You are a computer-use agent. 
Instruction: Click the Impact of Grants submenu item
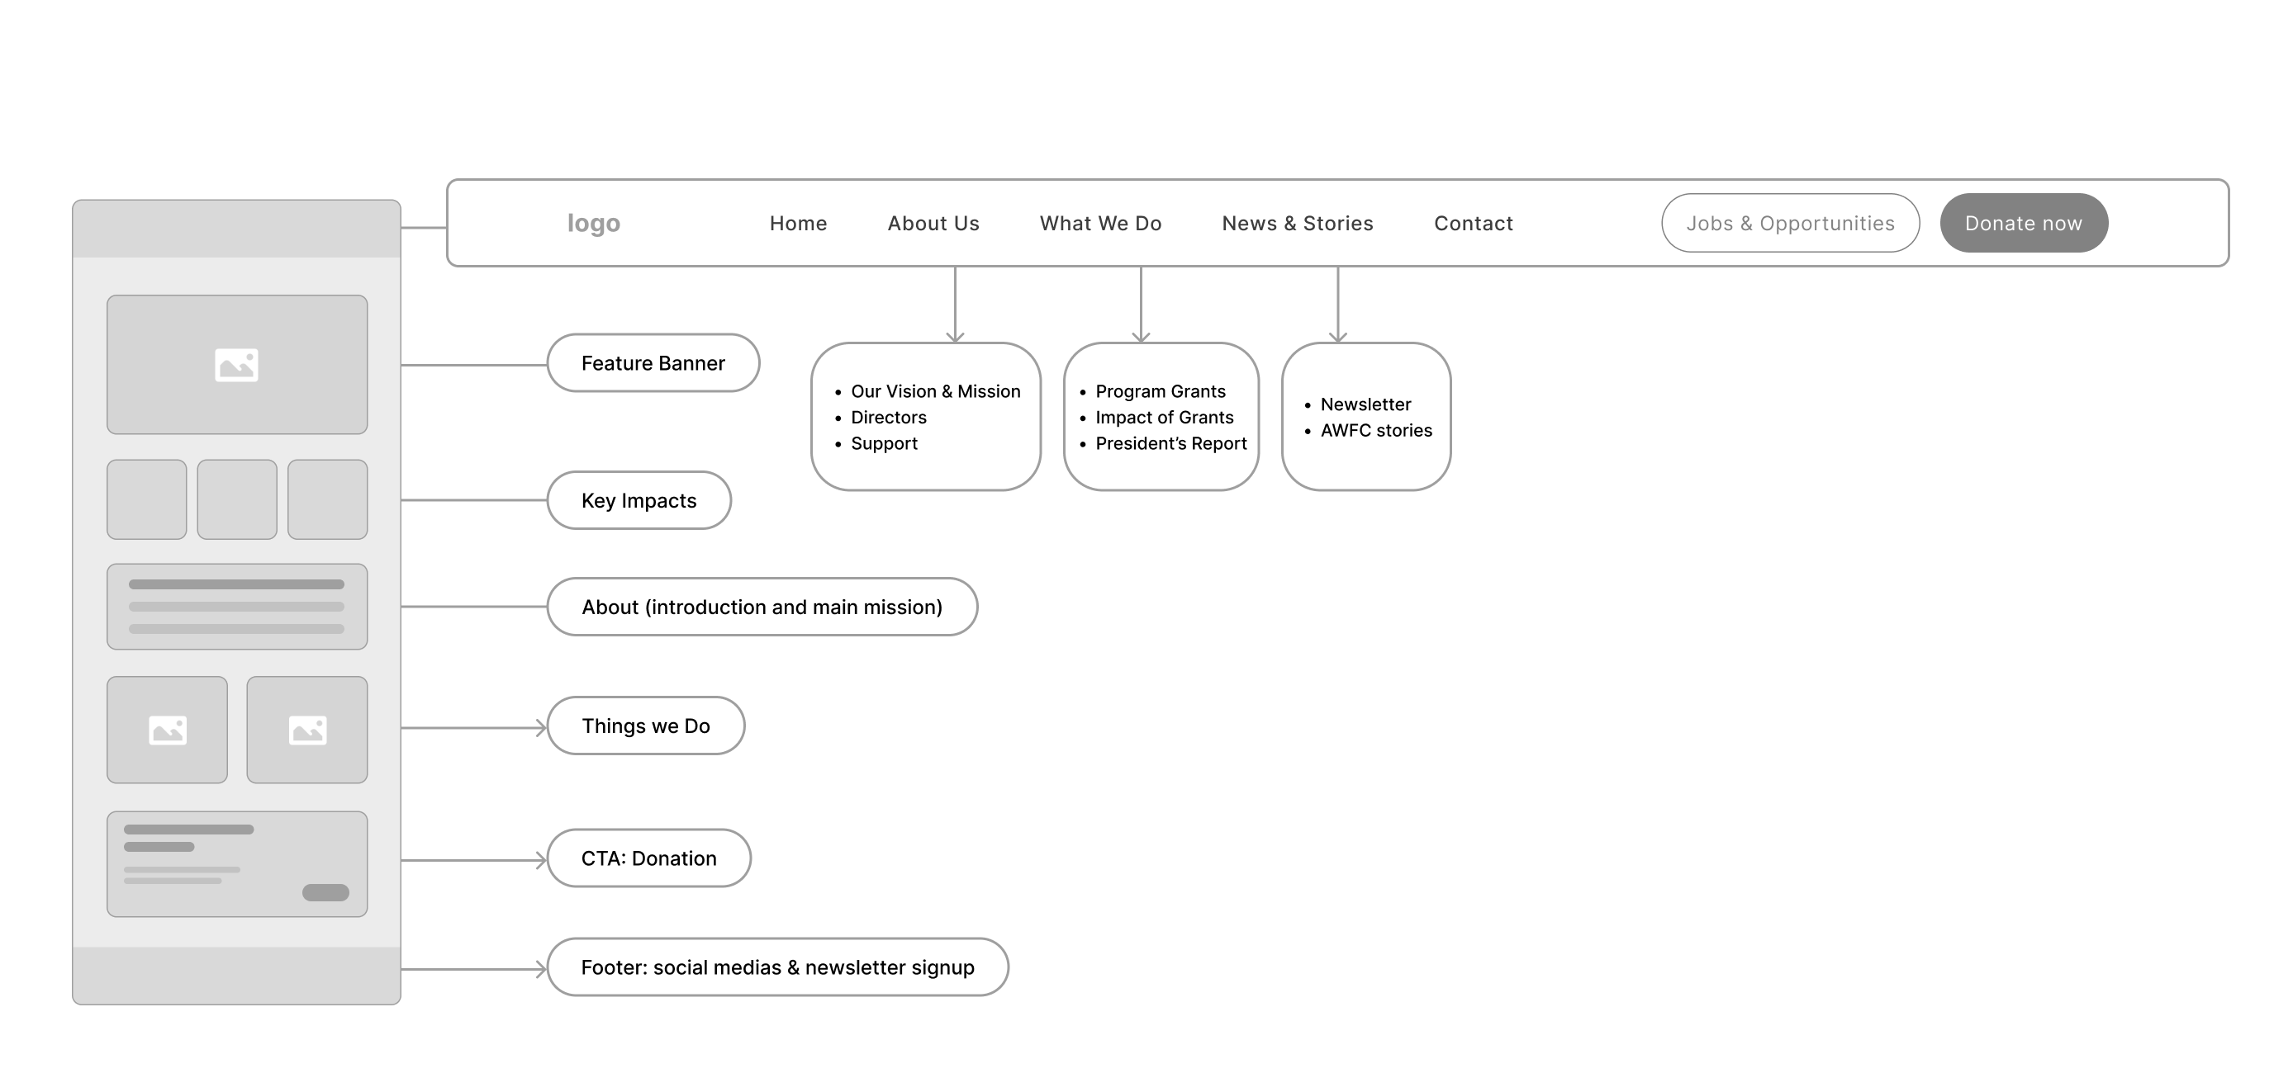point(1165,417)
